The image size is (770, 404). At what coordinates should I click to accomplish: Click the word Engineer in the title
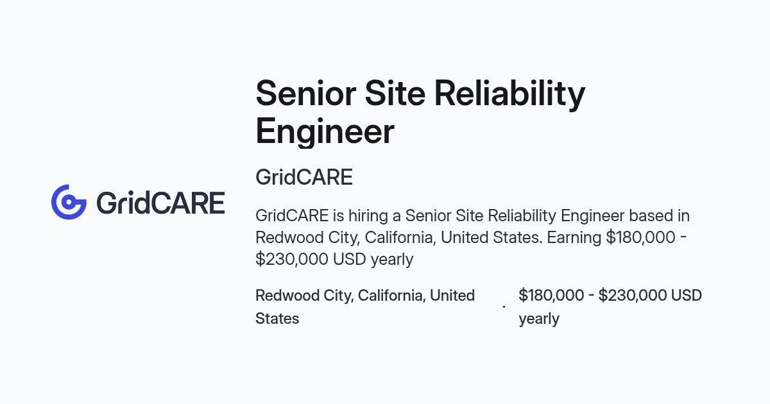click(x=325, y=131)
